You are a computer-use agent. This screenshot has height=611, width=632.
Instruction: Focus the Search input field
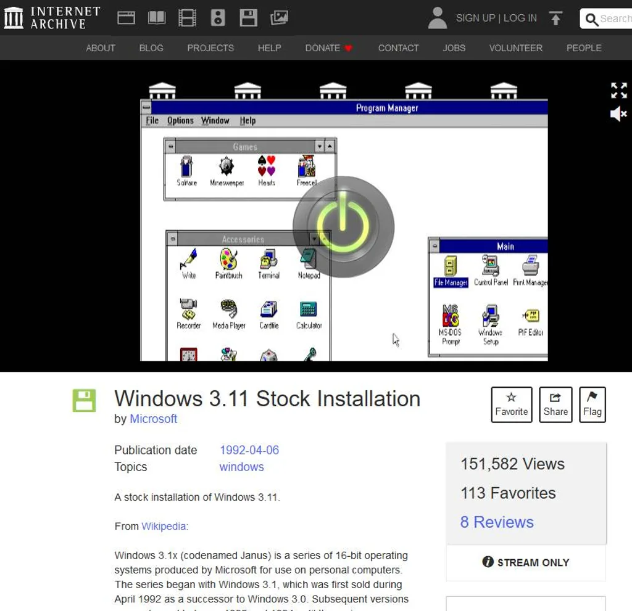[606, 18]
